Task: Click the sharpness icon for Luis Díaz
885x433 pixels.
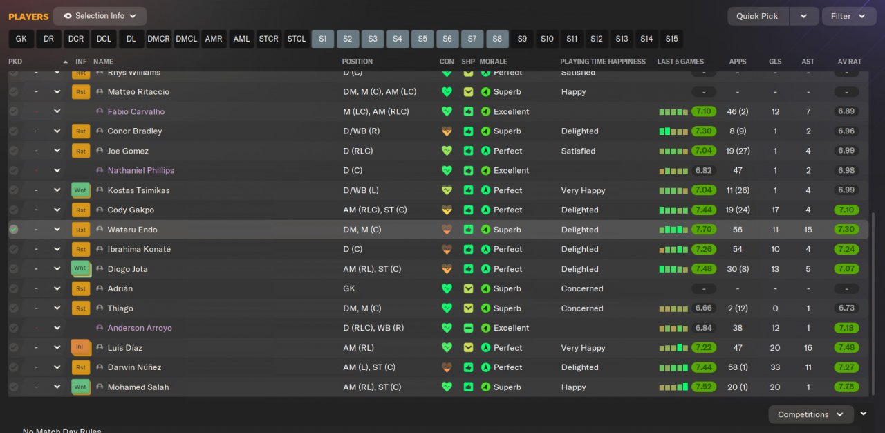Action: [468, 347]
